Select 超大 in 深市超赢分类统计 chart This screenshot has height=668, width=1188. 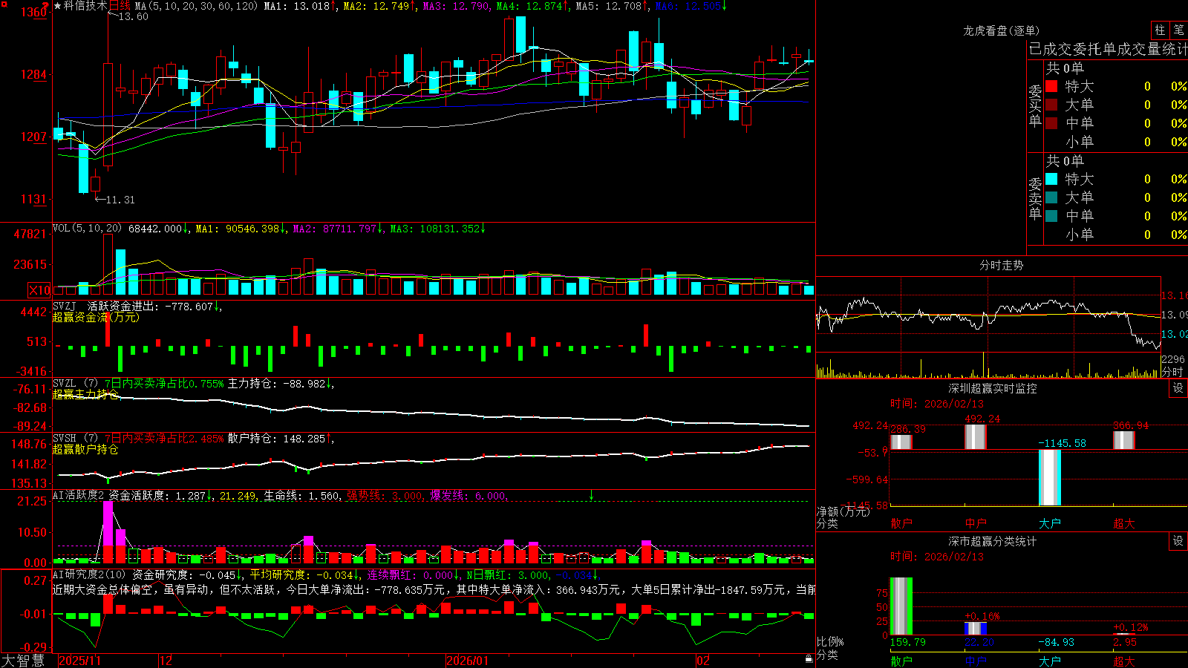pyautogui.click(x=1124, y=661)
